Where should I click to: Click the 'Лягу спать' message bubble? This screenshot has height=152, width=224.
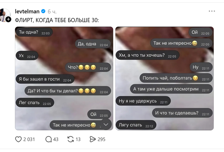point(136,125)
